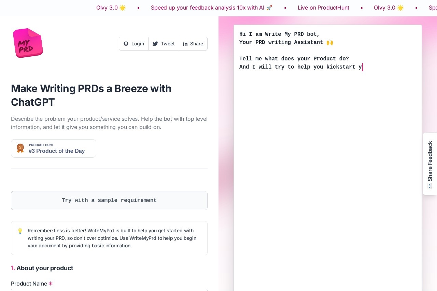Viewport: 437px width, 291px height.
Task: Open Live on ProductHunt banner link
Action: 323,8
